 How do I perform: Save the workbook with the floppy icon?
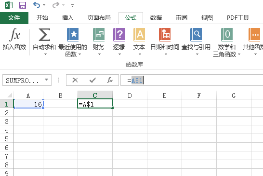23,5
